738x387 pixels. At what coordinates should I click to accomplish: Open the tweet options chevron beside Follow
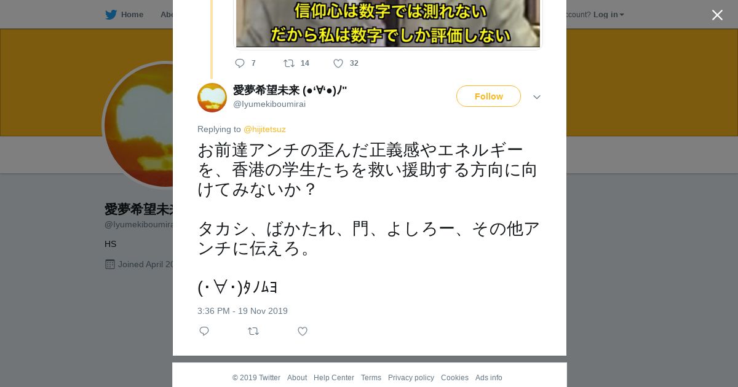[537, 97]
